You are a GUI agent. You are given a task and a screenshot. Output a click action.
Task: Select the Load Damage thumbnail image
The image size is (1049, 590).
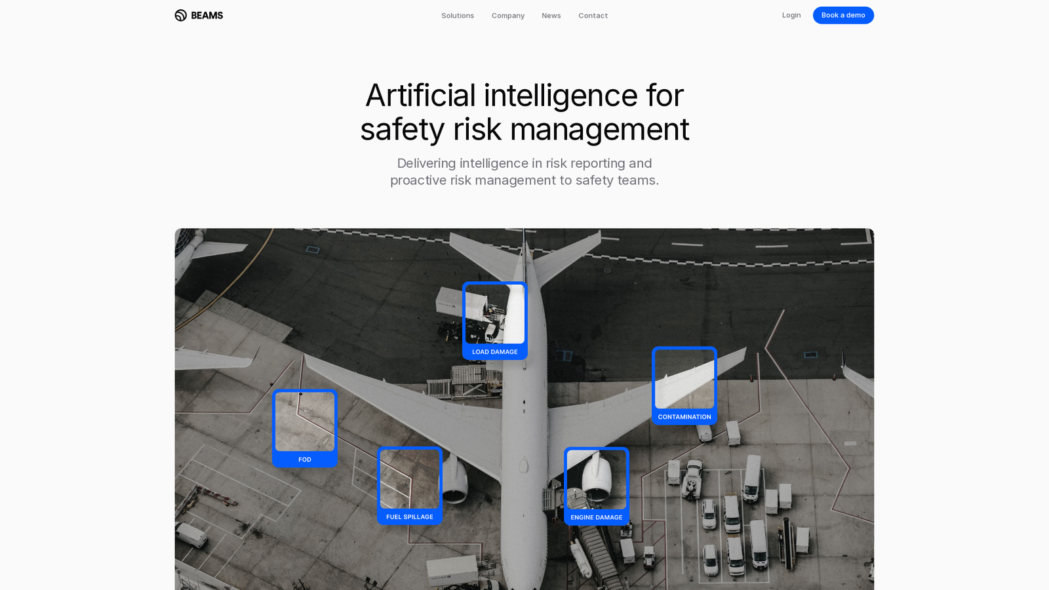click(495, 314)
